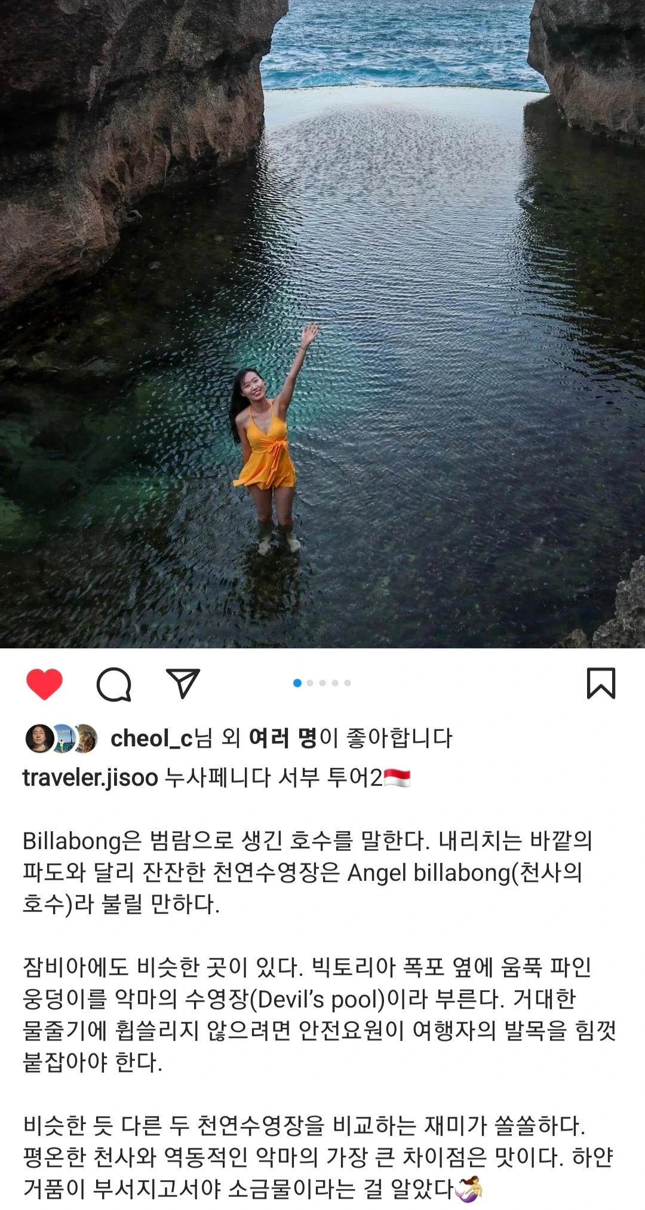
Task: Tap second liker's profile avatar
Action: click(62, 739)
